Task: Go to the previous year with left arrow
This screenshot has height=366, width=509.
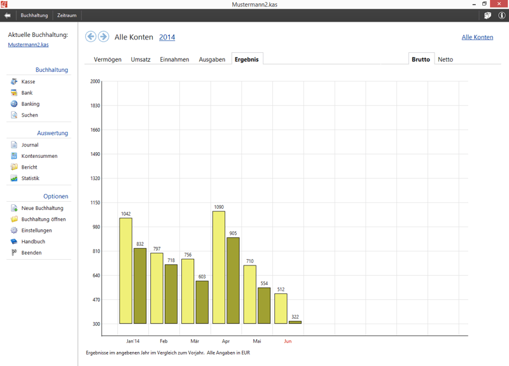Action: (x=91, y=36)
